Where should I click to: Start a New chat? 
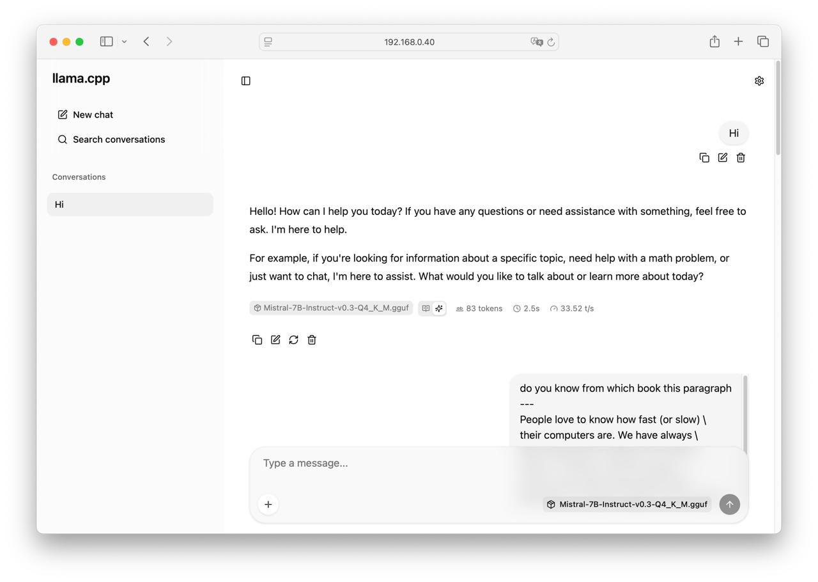coord(86,114)
